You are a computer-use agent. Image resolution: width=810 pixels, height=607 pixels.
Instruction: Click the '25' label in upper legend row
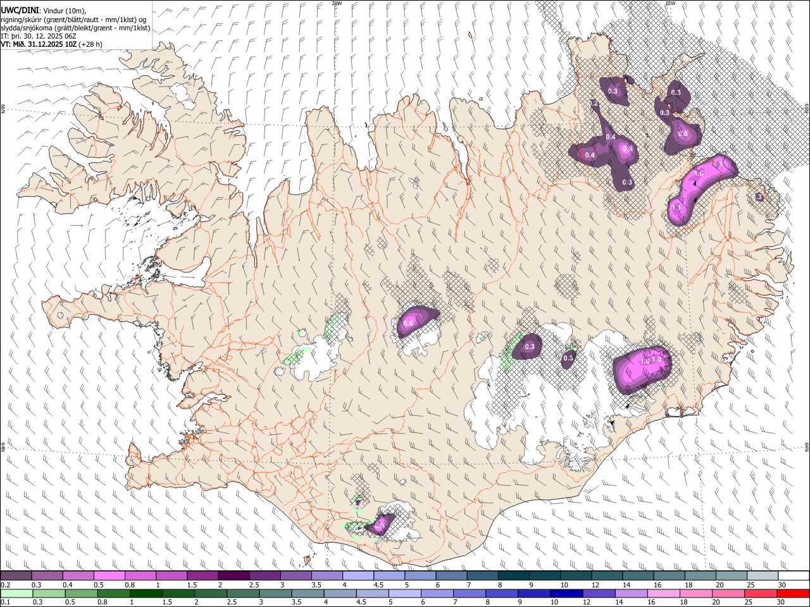[x=751, y=585]
